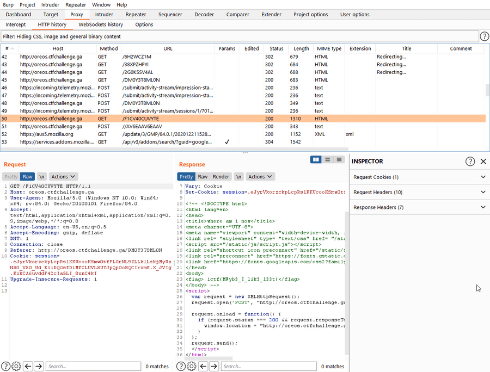Open the Request Actions dropdown

click(x=63, y=177)
